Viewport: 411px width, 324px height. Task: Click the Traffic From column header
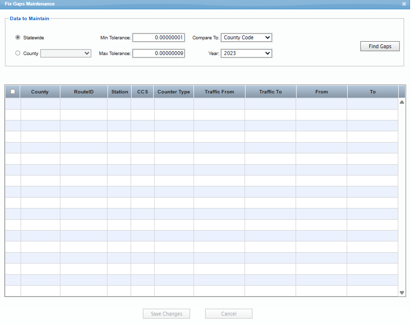coord(219,91)
